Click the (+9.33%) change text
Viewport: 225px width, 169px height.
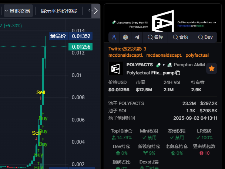pos(13,26)
